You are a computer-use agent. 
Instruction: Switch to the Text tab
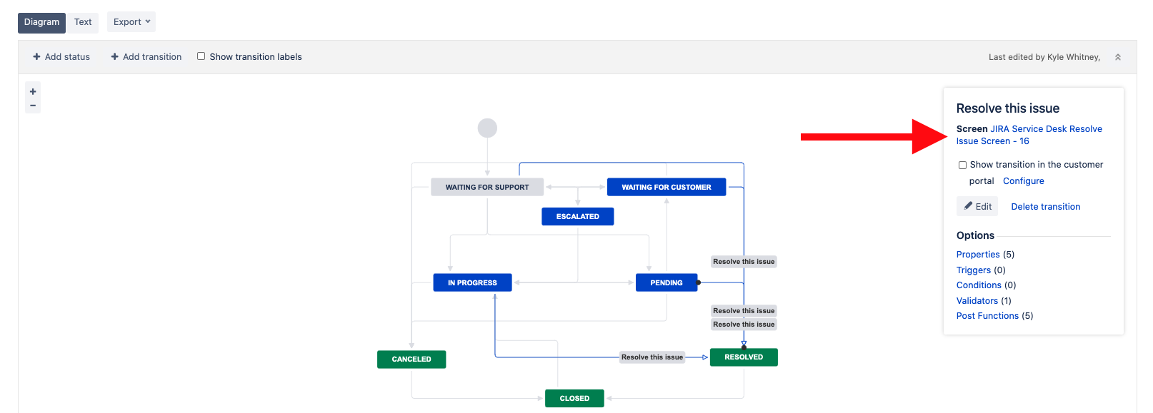(83, 22)
